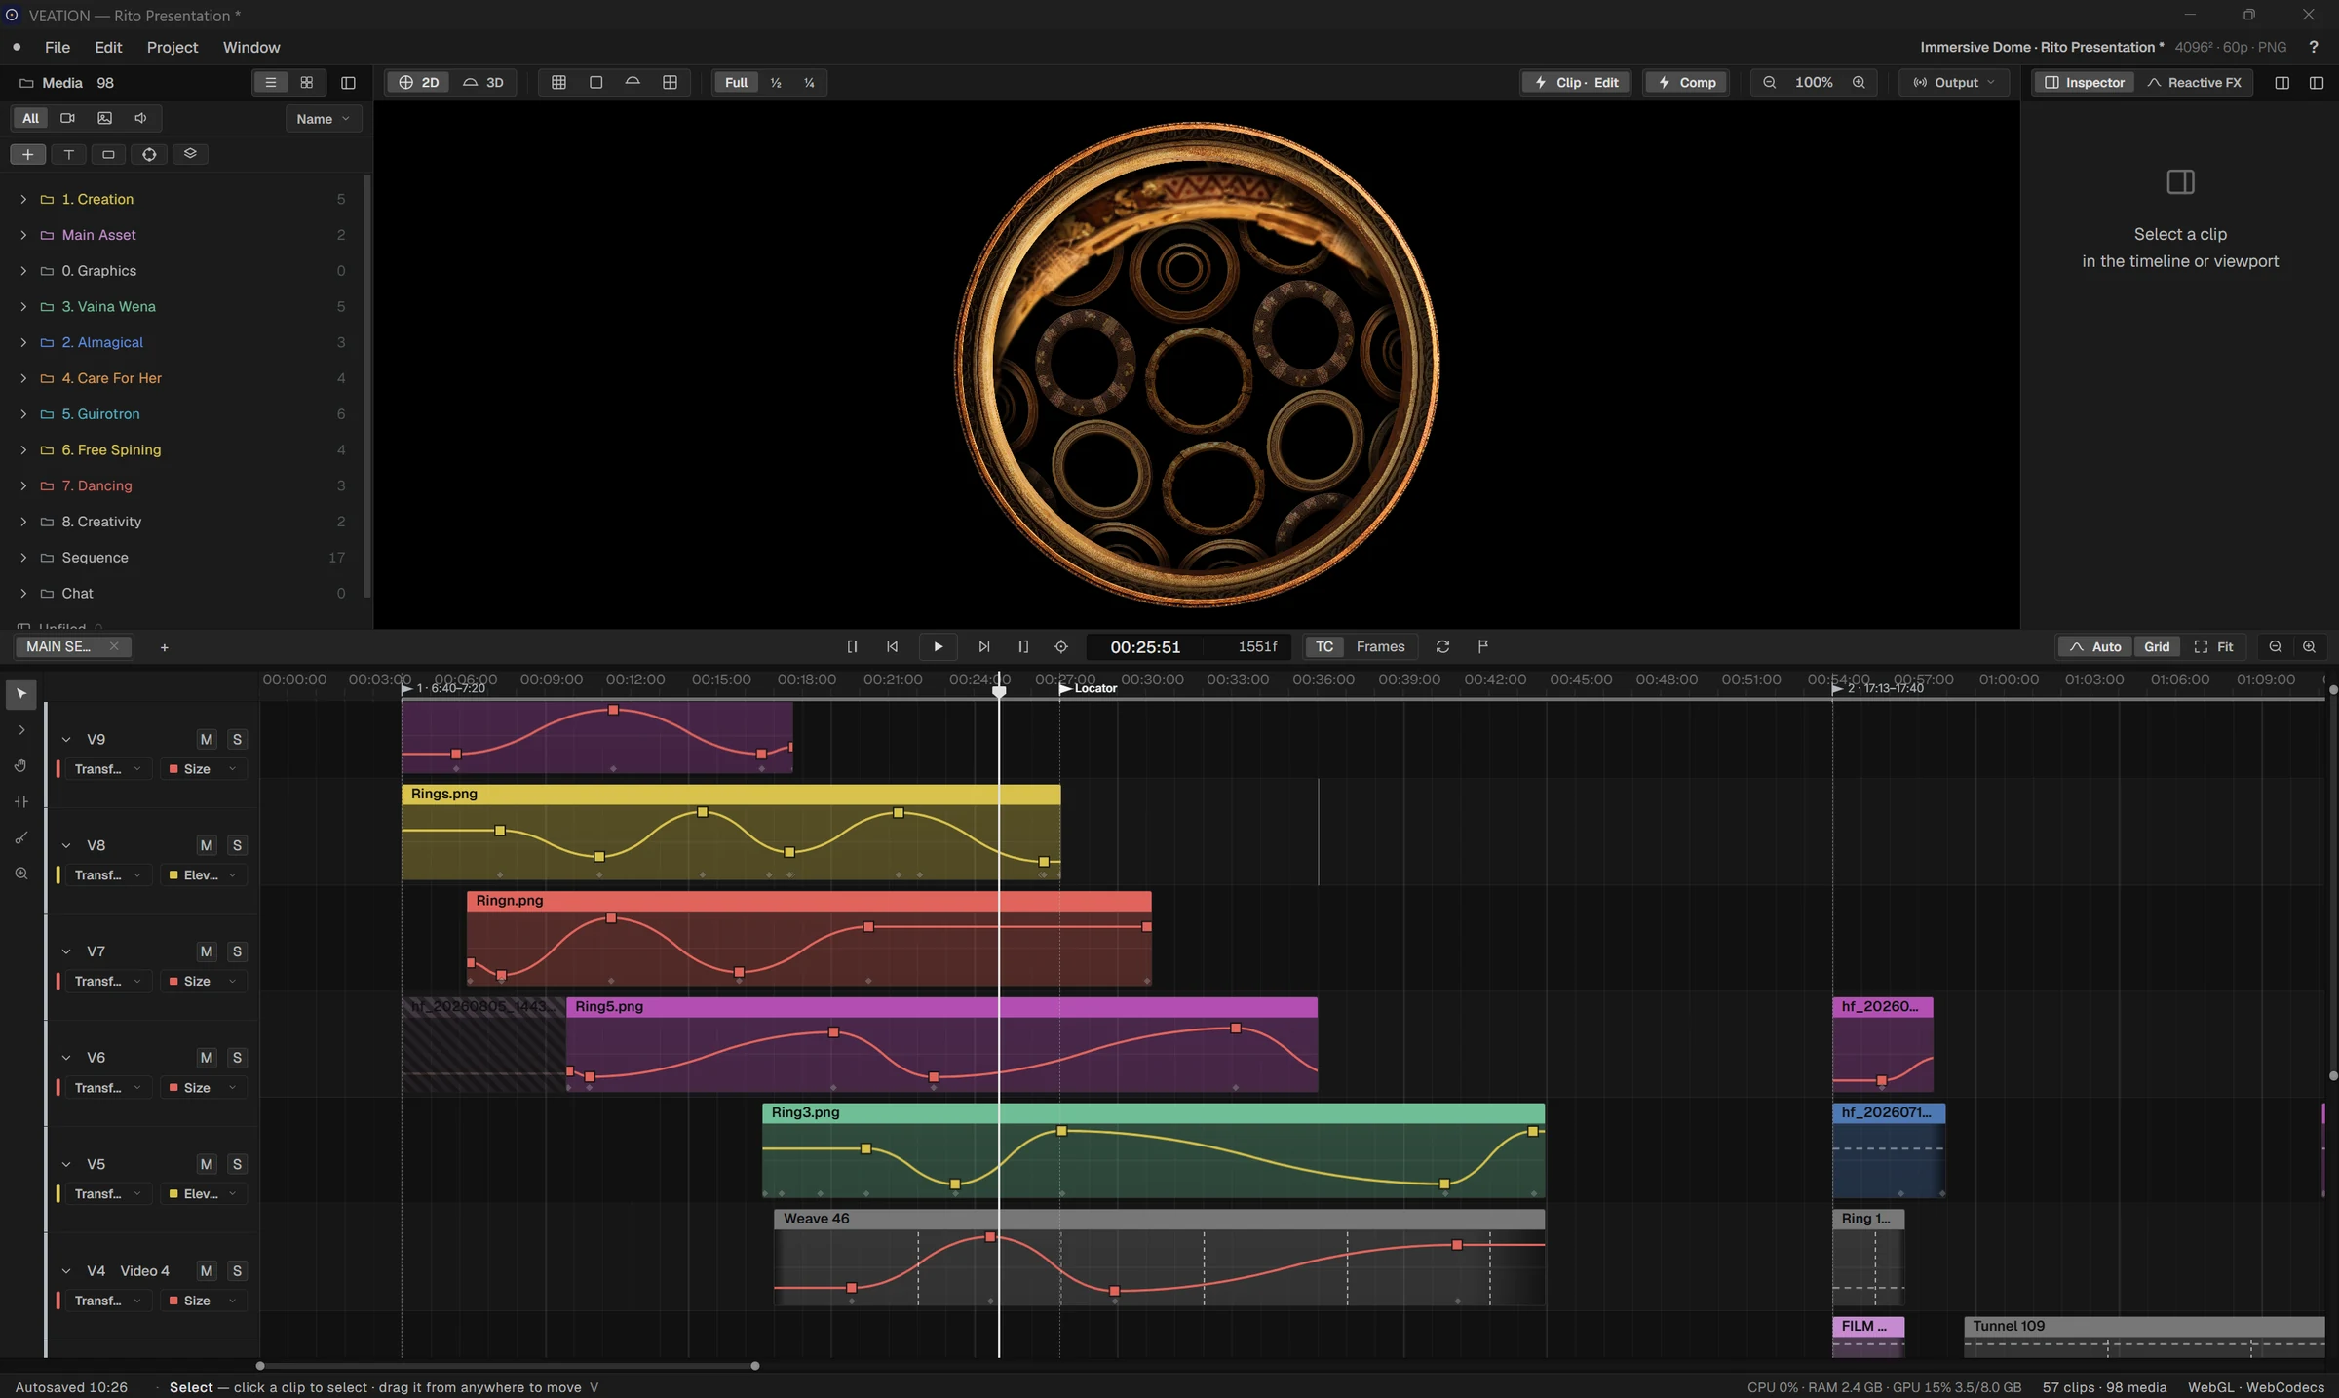This screenshot has height=1398, width=2339.
Task: Zoom in the viewport with magnifier plus
Action: (x=1859, y=83)
